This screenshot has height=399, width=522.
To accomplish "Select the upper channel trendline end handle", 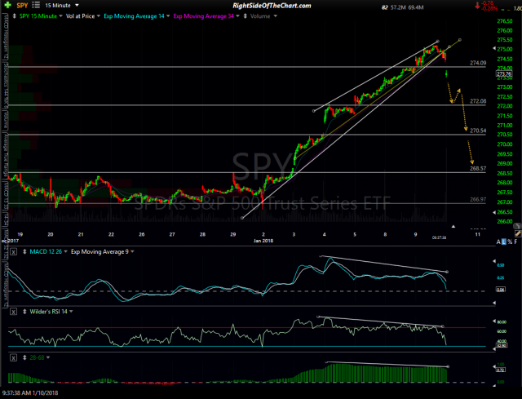I will coord(438,42).
